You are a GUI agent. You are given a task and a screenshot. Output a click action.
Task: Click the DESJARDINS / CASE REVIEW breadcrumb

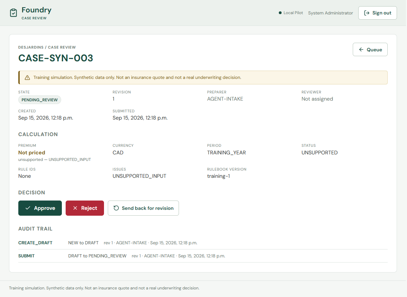(x=47, y=48)
